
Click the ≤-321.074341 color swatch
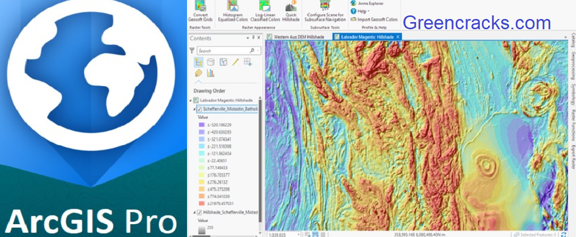click(200, 140)
